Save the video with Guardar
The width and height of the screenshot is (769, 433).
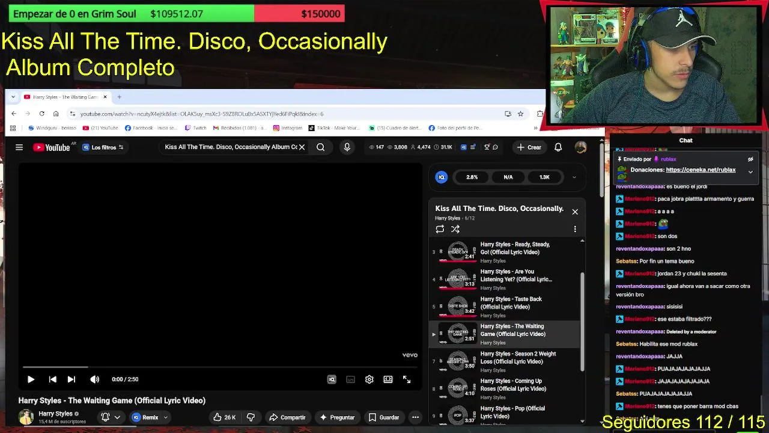383,417
